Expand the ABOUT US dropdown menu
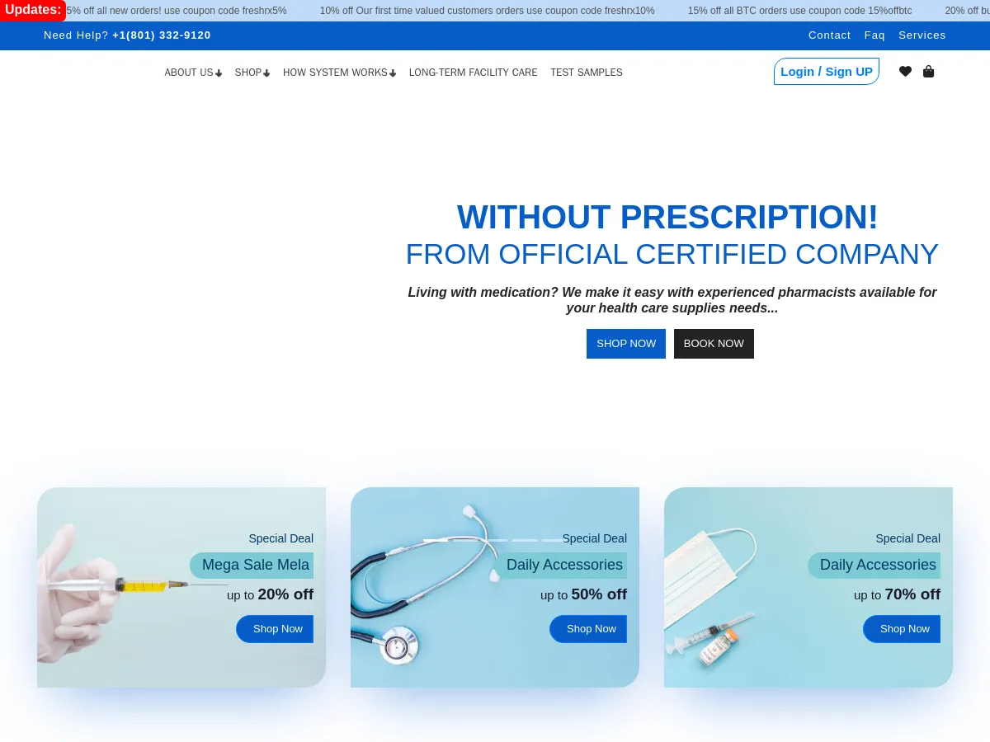 188,73
